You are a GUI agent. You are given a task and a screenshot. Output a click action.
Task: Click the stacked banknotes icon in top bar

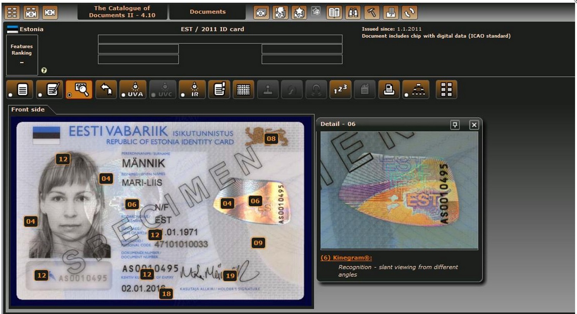click(x=261, y=12)
